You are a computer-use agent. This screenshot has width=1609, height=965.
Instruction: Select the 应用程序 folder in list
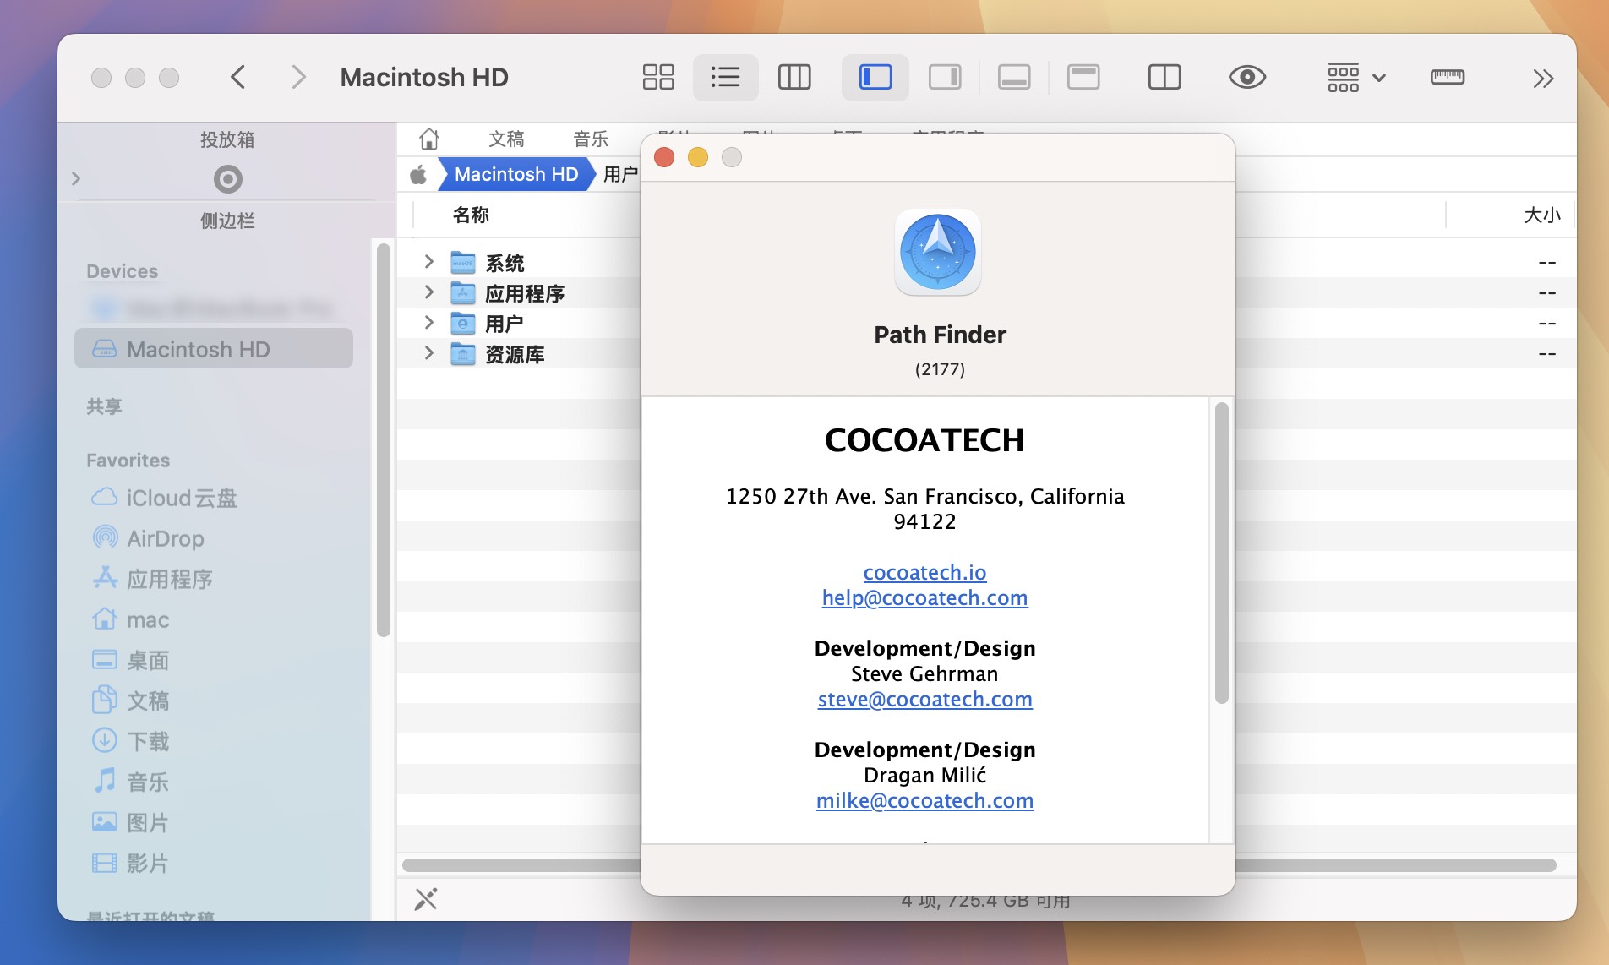[524, 293]
